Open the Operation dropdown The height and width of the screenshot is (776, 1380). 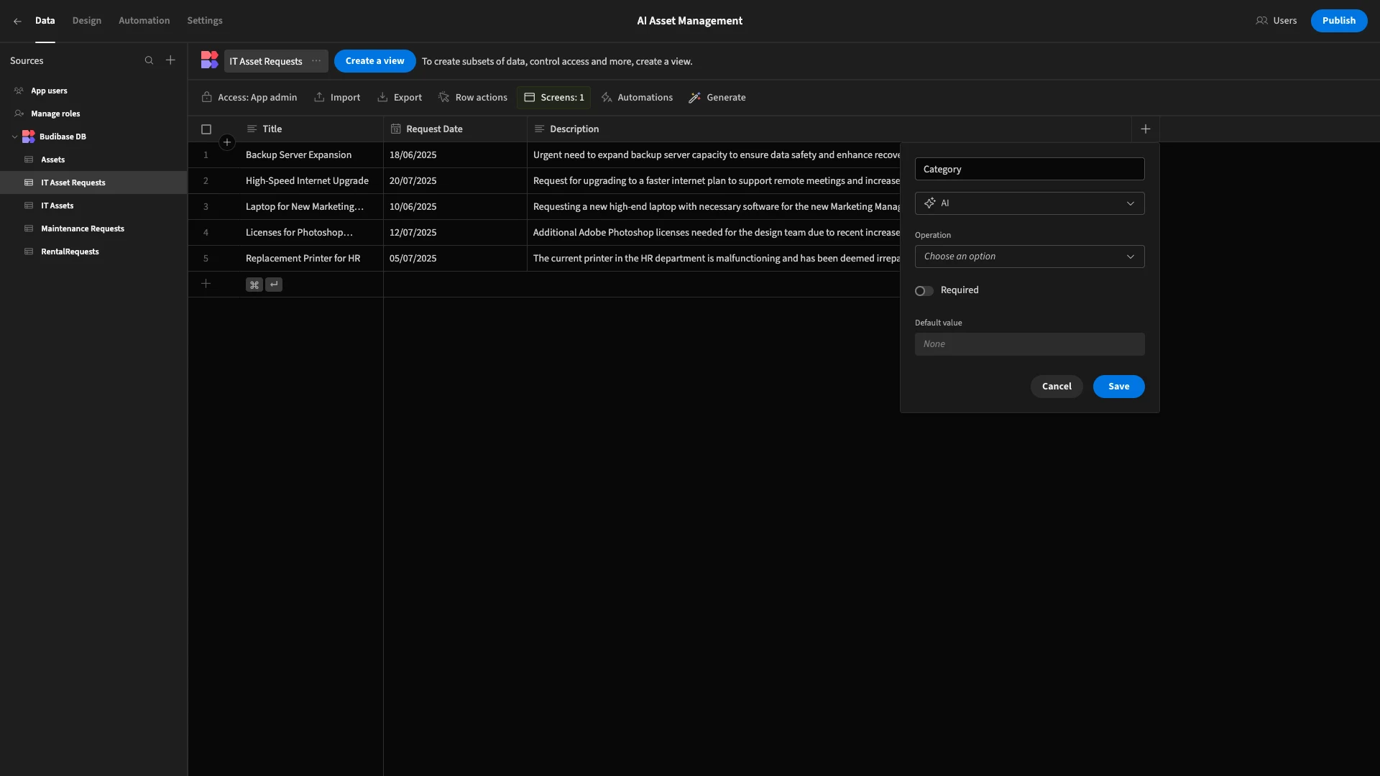[x=1029, y=257]
